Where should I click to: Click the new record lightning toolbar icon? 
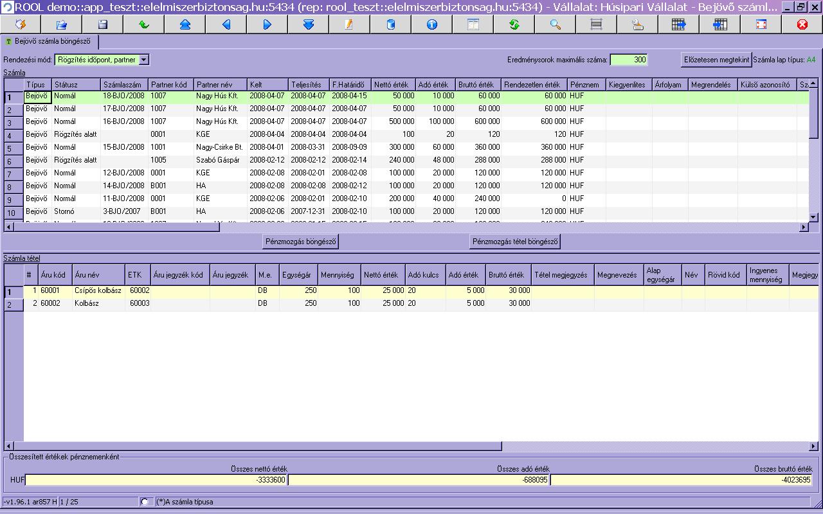tap(21, 24)
